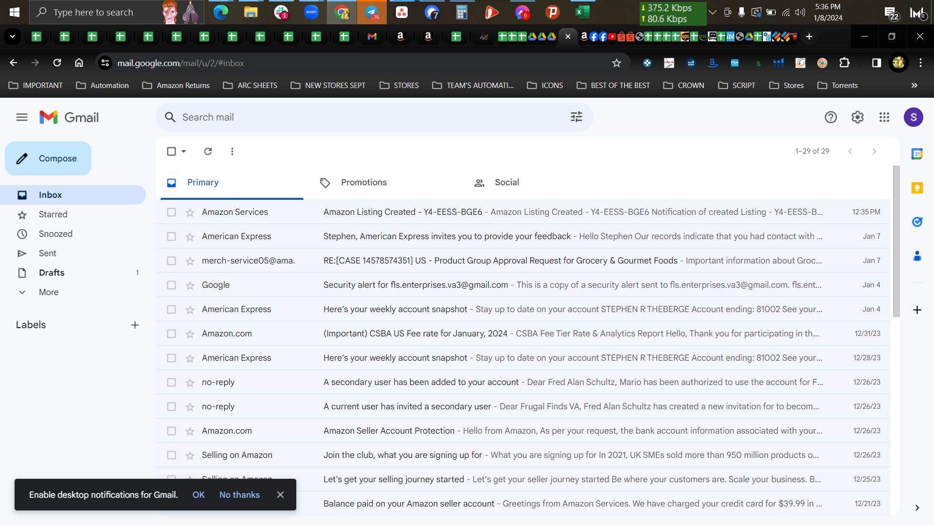Select the Amazon Services email checkbox

click(171, 212)
